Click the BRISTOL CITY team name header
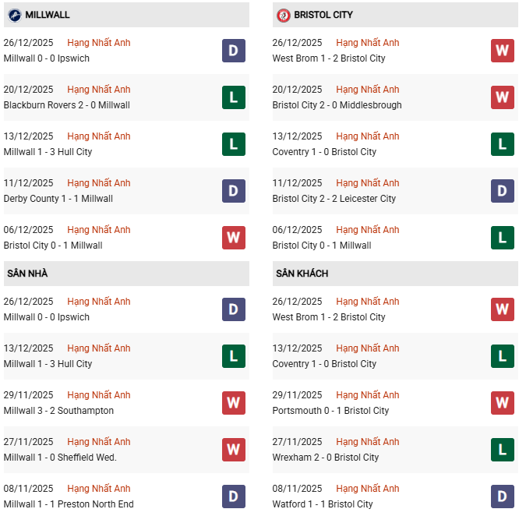This screenshot has width=519, height=516. [x=323, y=15]
